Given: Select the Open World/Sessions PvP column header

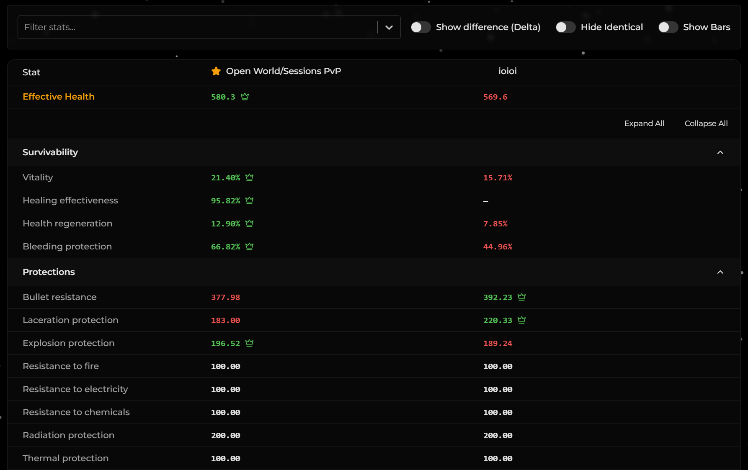Looking at the screenshot, I should pyautogui.click(x=283, y=71).
